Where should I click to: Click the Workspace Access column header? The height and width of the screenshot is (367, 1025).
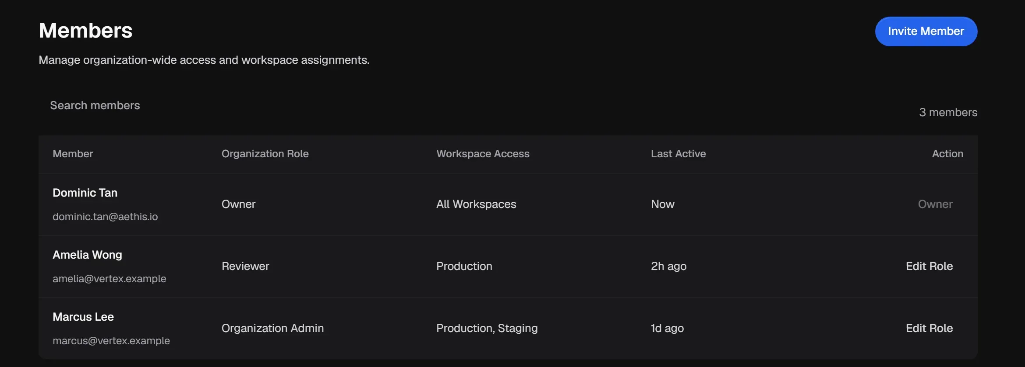point(483,154)
